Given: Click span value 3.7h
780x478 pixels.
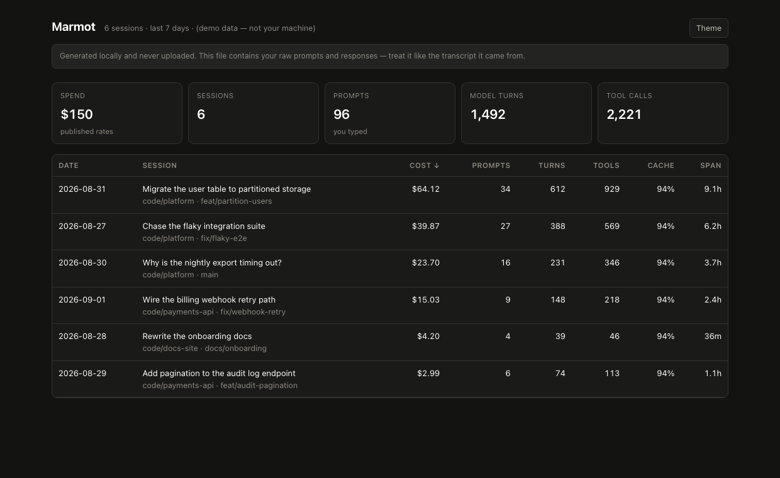Looking at the screenshot, I should coord(713,262).
